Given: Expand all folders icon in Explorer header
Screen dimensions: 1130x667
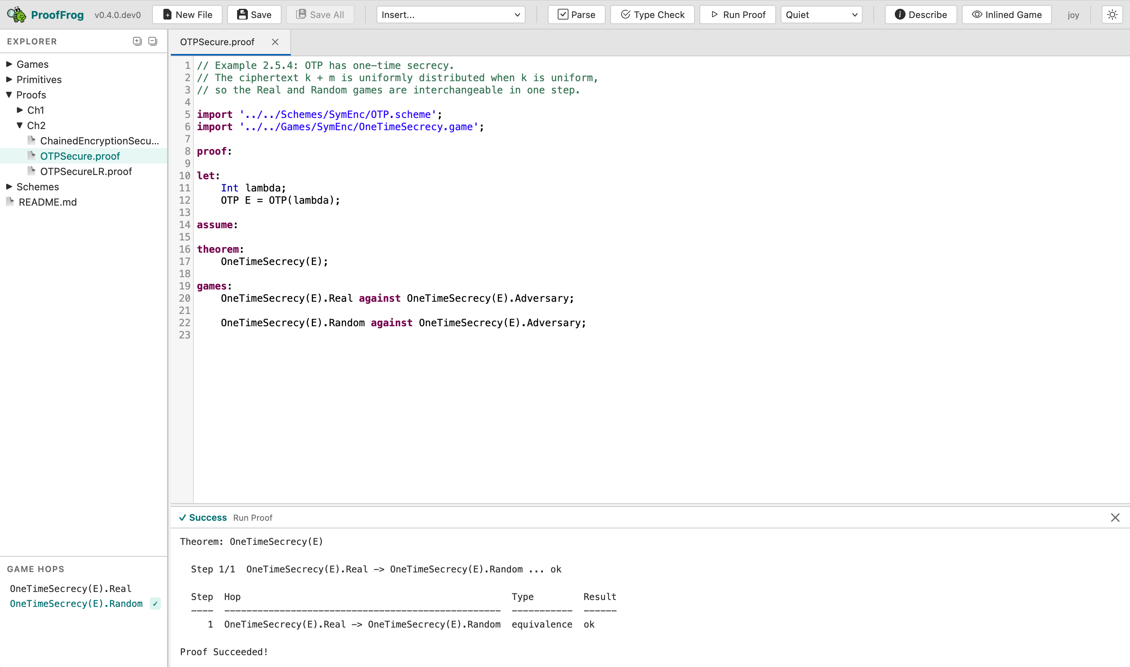Looking at the screenshot, I should click(137, 41).
